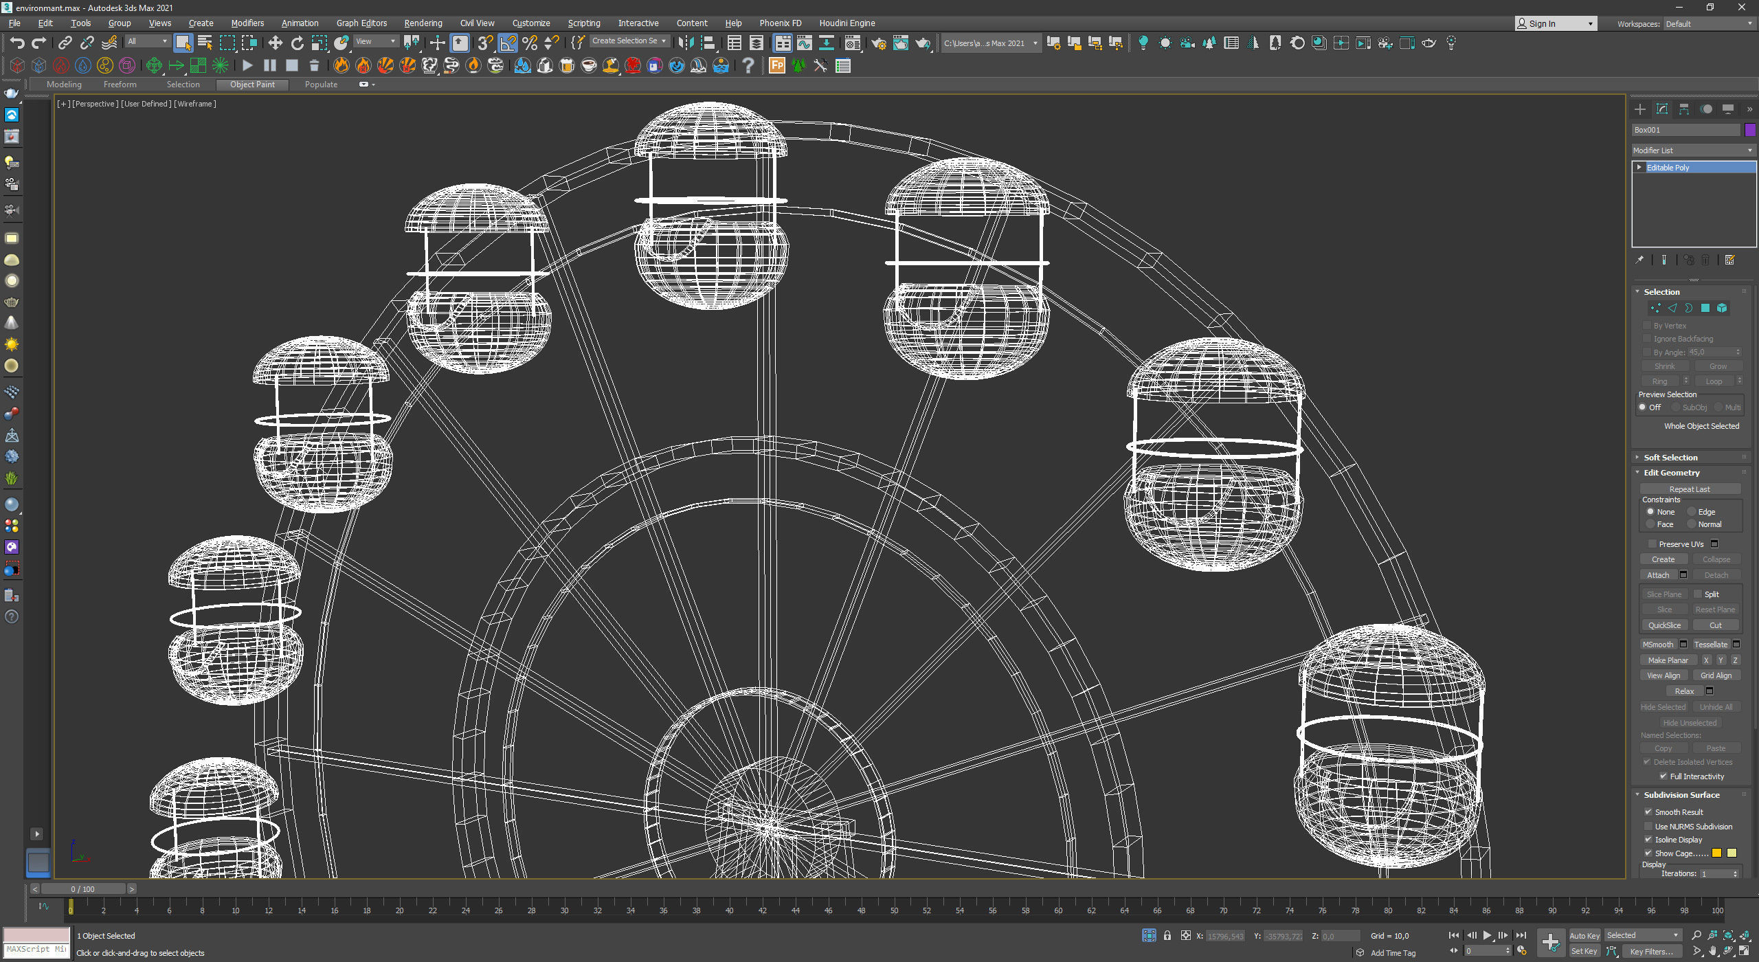1759x962 pixels.
Task: Toggle the selection lock icon
Action: [1167, 935]
